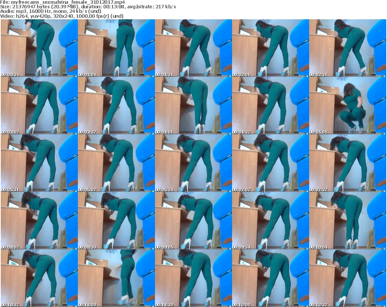Open the frame timestamped 00:04:32
387x307 pixels.
point(271,106)
